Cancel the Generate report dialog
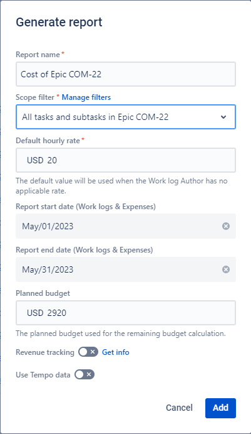The width and height of the screenshot is (251, 434). click(x=179, y=408)
